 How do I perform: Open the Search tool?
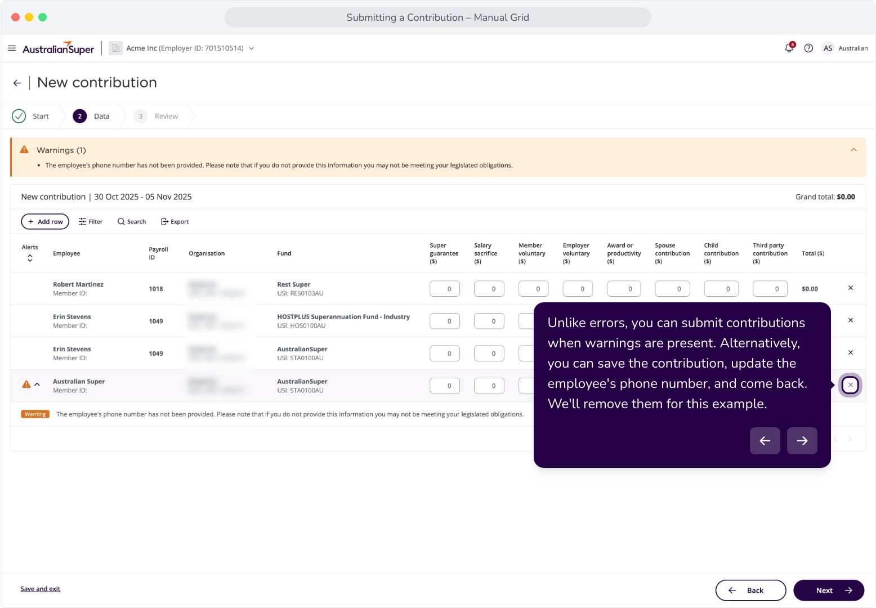pos(132,222)
